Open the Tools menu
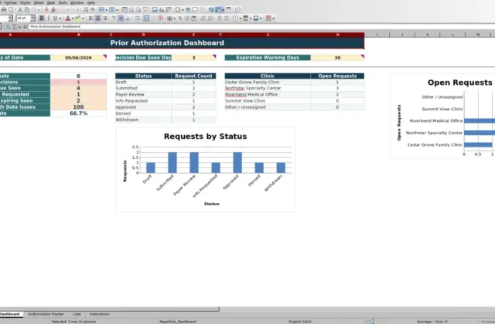 coord(63,2)
